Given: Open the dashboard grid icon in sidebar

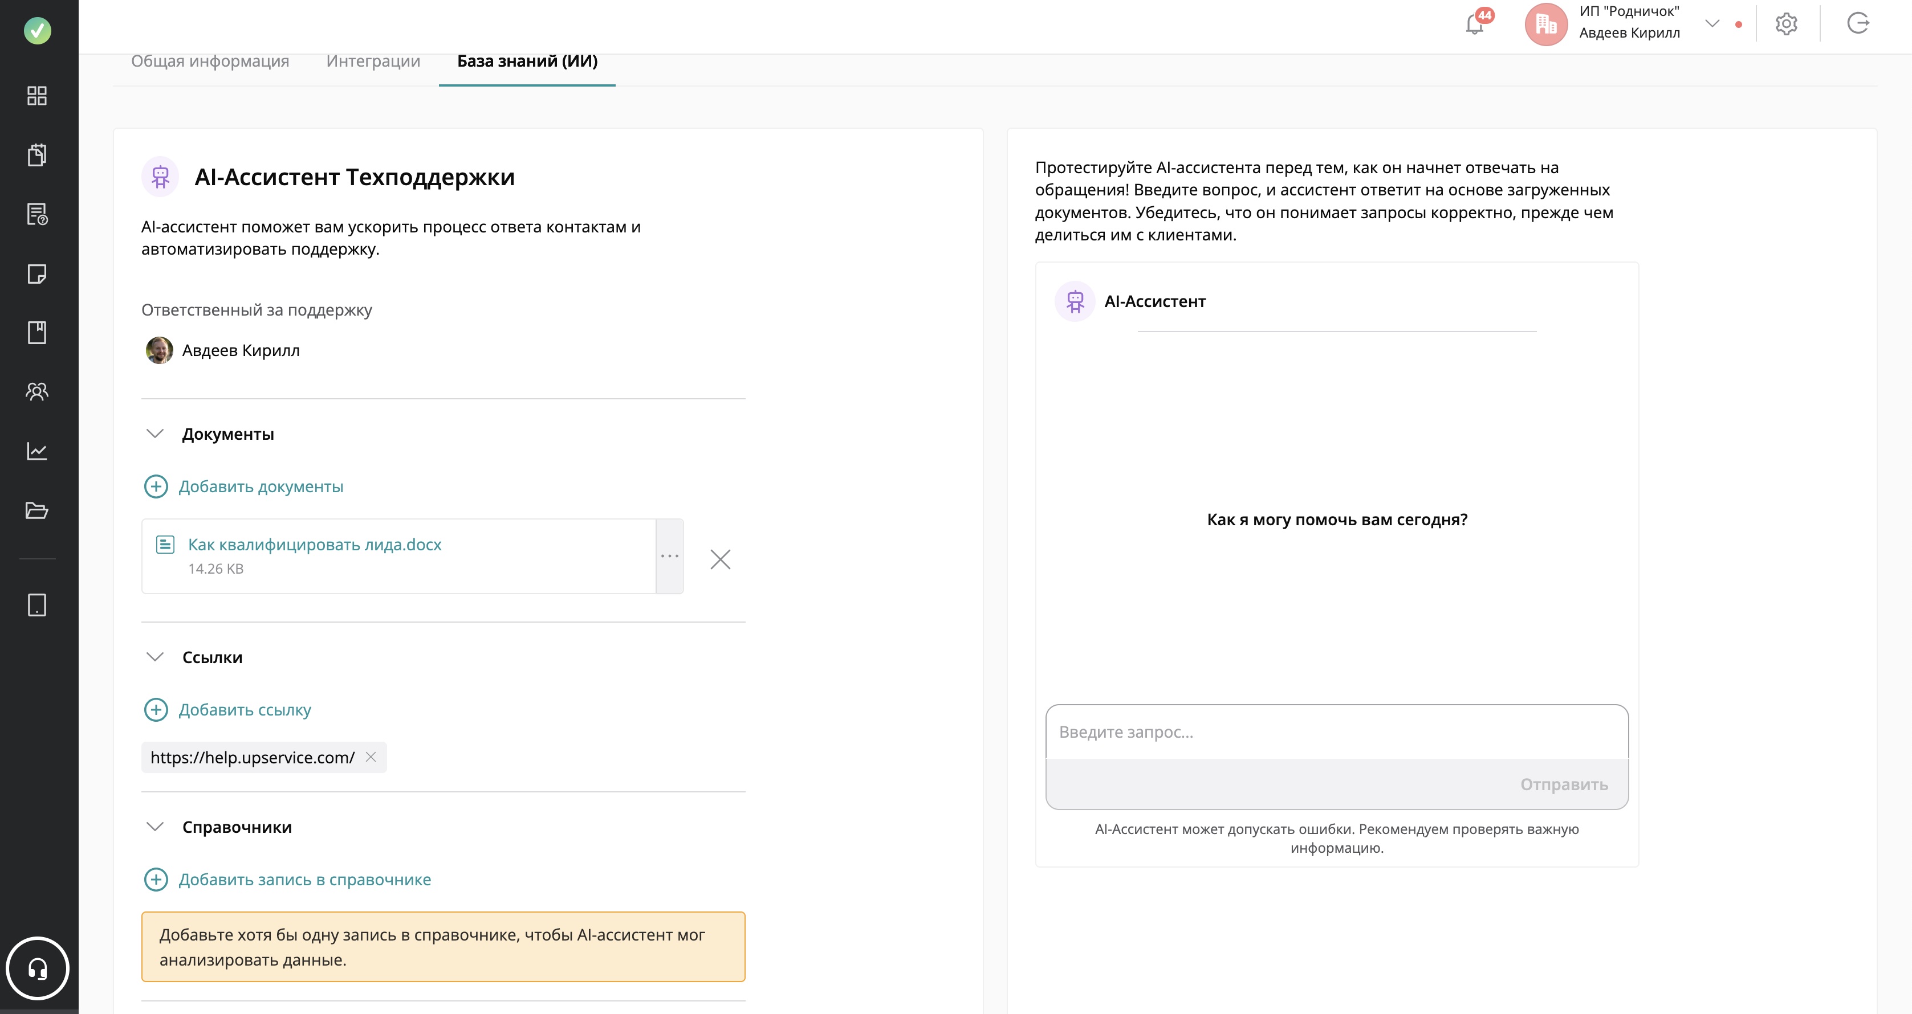Looking at the screenshot, I should (x=37, y=96).
